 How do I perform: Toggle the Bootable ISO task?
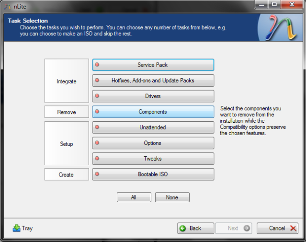(x=153, y=174)
